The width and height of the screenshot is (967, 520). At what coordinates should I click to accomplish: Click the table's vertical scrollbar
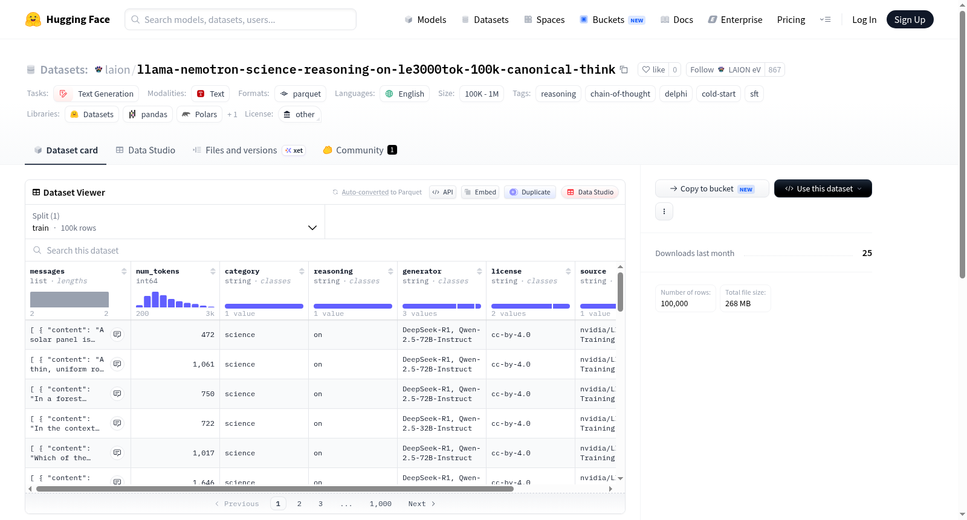point(620,292)
